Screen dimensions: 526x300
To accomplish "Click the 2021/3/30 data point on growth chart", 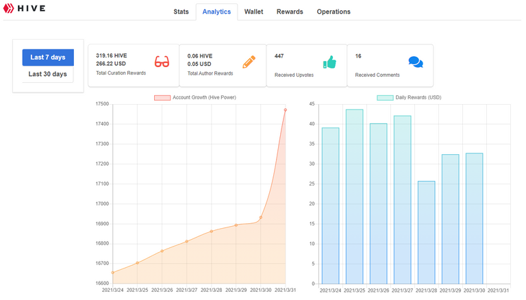I will click(x=261, y=217).
